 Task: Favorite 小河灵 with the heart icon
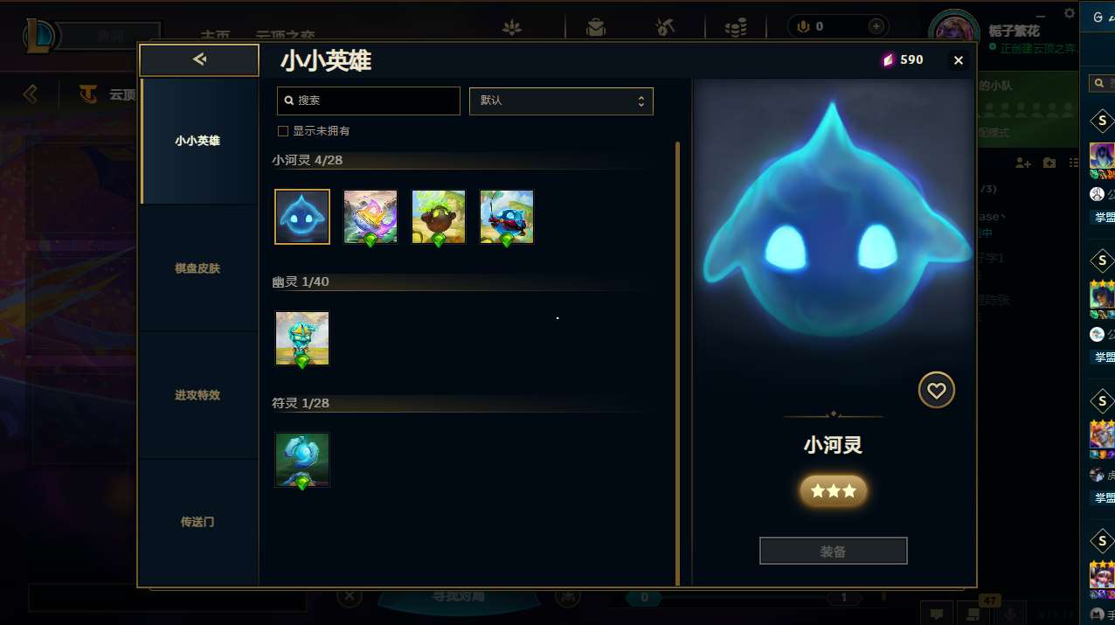(x=937, y=390)
